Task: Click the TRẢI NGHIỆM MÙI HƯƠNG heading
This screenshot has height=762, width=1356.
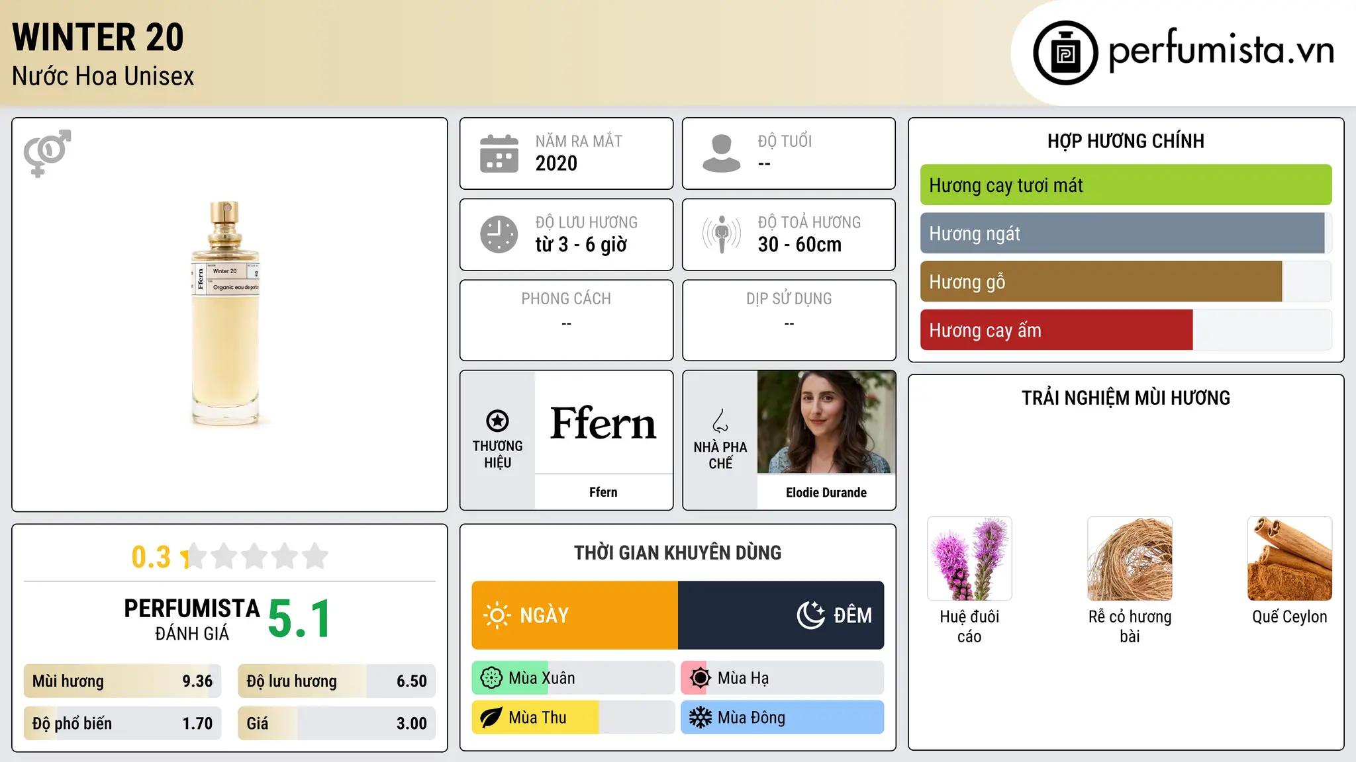Action: (1126, 398)
